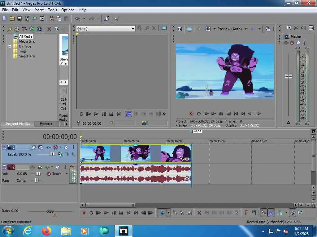Click the video track Level slider handle
Screen dimensions: 317x237
[52, 154]
